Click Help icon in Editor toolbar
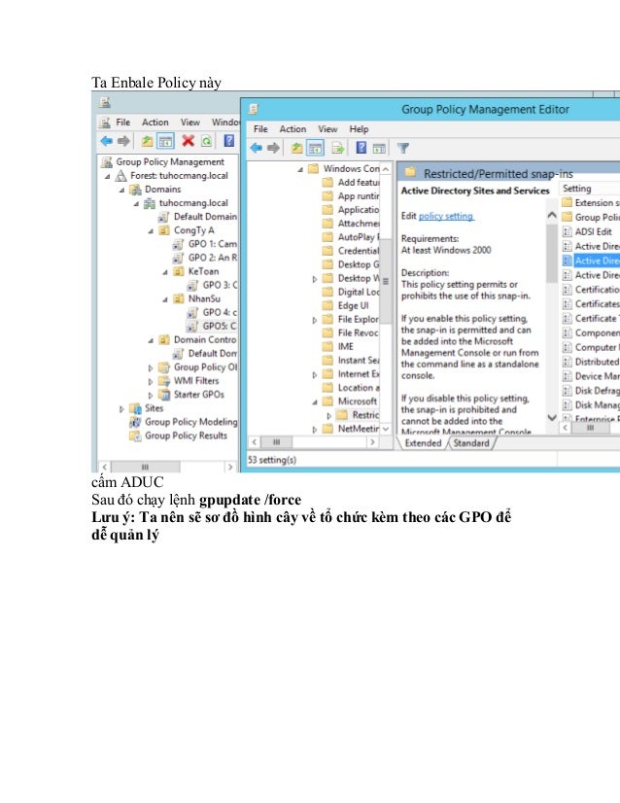Viewport: 620px width, 803px height. (x=362, y=148)
